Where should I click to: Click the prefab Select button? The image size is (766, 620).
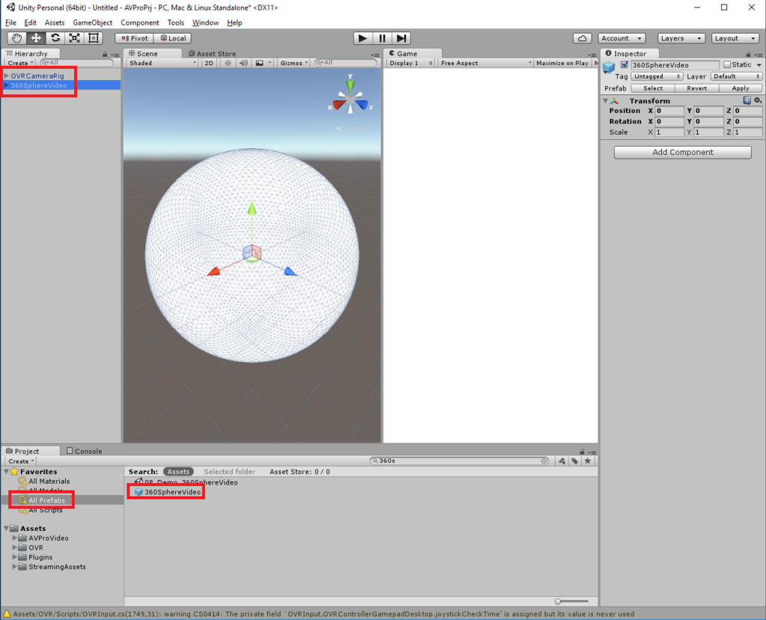pos(652,88)
